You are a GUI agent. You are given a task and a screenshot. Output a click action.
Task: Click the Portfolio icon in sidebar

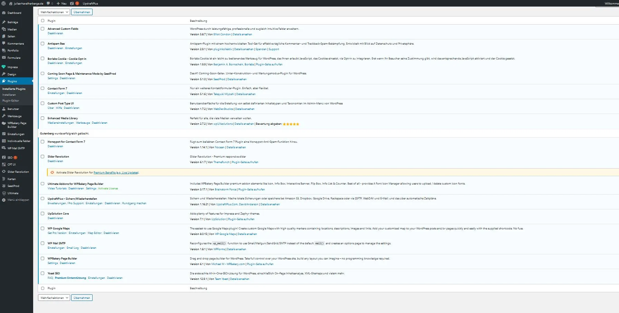[x=4, y=50]
